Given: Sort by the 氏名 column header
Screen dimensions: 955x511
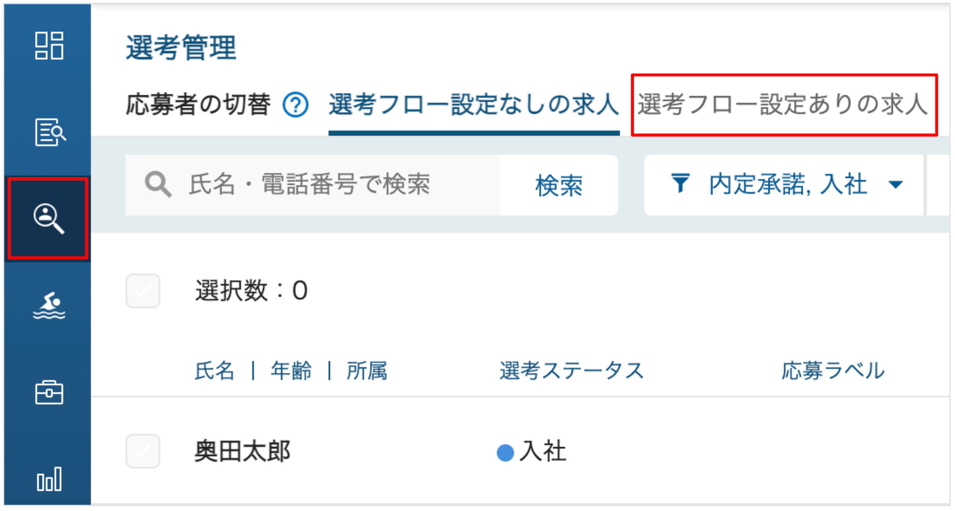Looking at the screenshot, I should click(214, 371).
